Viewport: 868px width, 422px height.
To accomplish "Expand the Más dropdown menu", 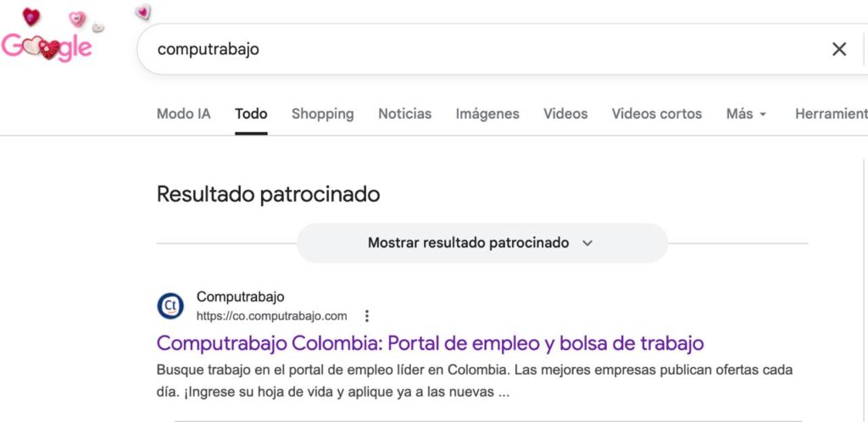I will click(x=746, y=114).
